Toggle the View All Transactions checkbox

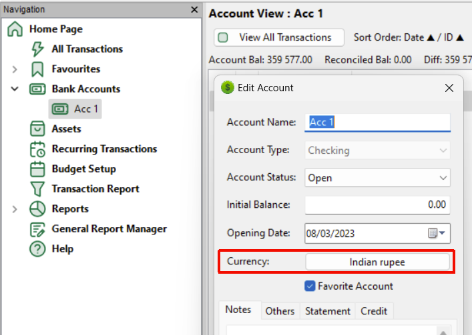coord(223,37)
